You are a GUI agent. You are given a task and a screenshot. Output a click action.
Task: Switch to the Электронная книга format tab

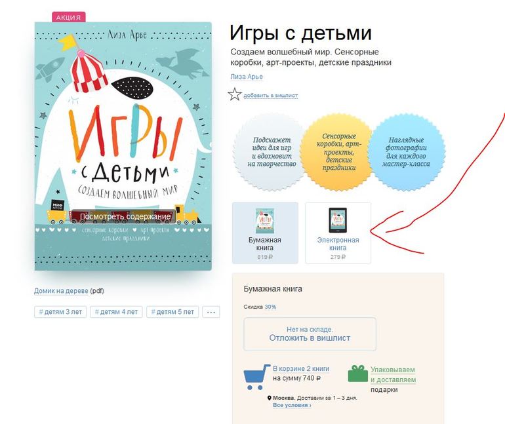[338, 233]
